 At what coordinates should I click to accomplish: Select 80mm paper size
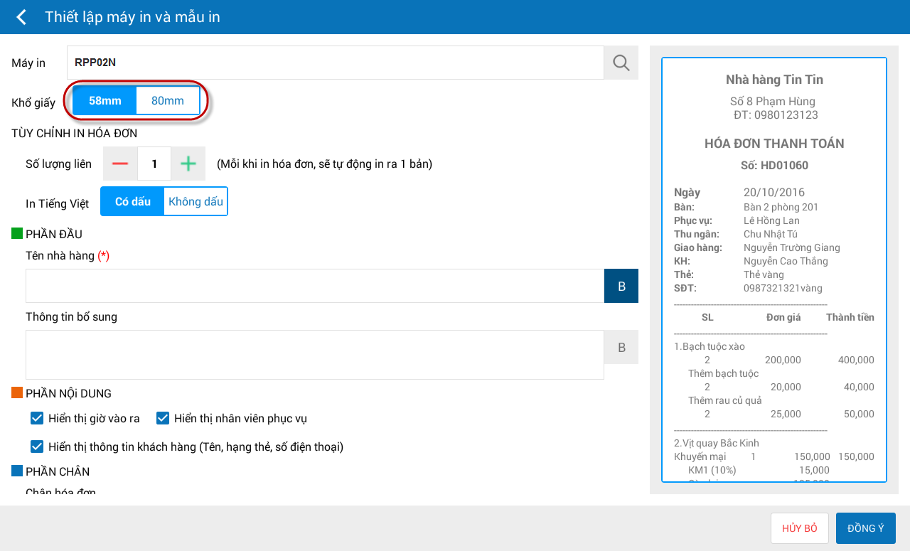(x=168, y=100)
